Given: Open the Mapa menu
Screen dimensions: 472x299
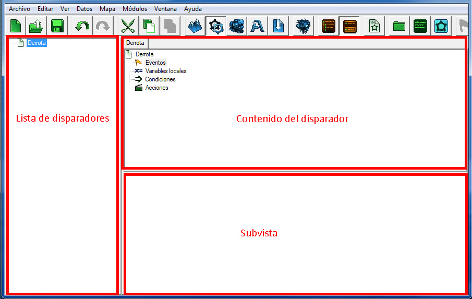Looking at the screenshot, I should click(107, 9).
